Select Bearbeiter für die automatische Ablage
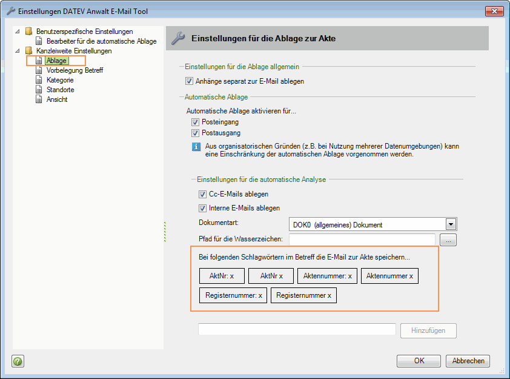Viewport: 510px width, 379px height. pos(102,41)
